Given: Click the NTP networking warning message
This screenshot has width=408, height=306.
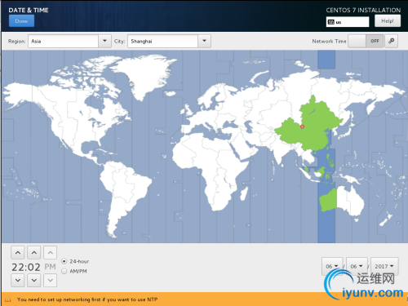Looking at the screenshot, I should (x=87, y=299).
